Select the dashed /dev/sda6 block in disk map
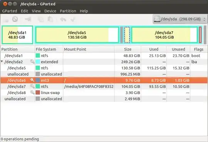This screenshot has height=142, width=208. pyautogui.click(x=127, y=35)
